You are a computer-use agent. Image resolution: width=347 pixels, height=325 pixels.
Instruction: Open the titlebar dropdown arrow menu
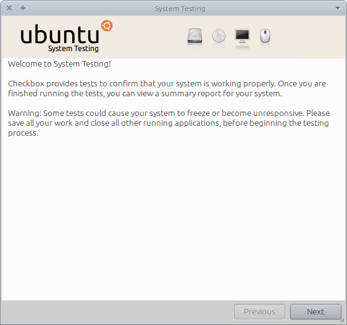[x=338, y=8]
